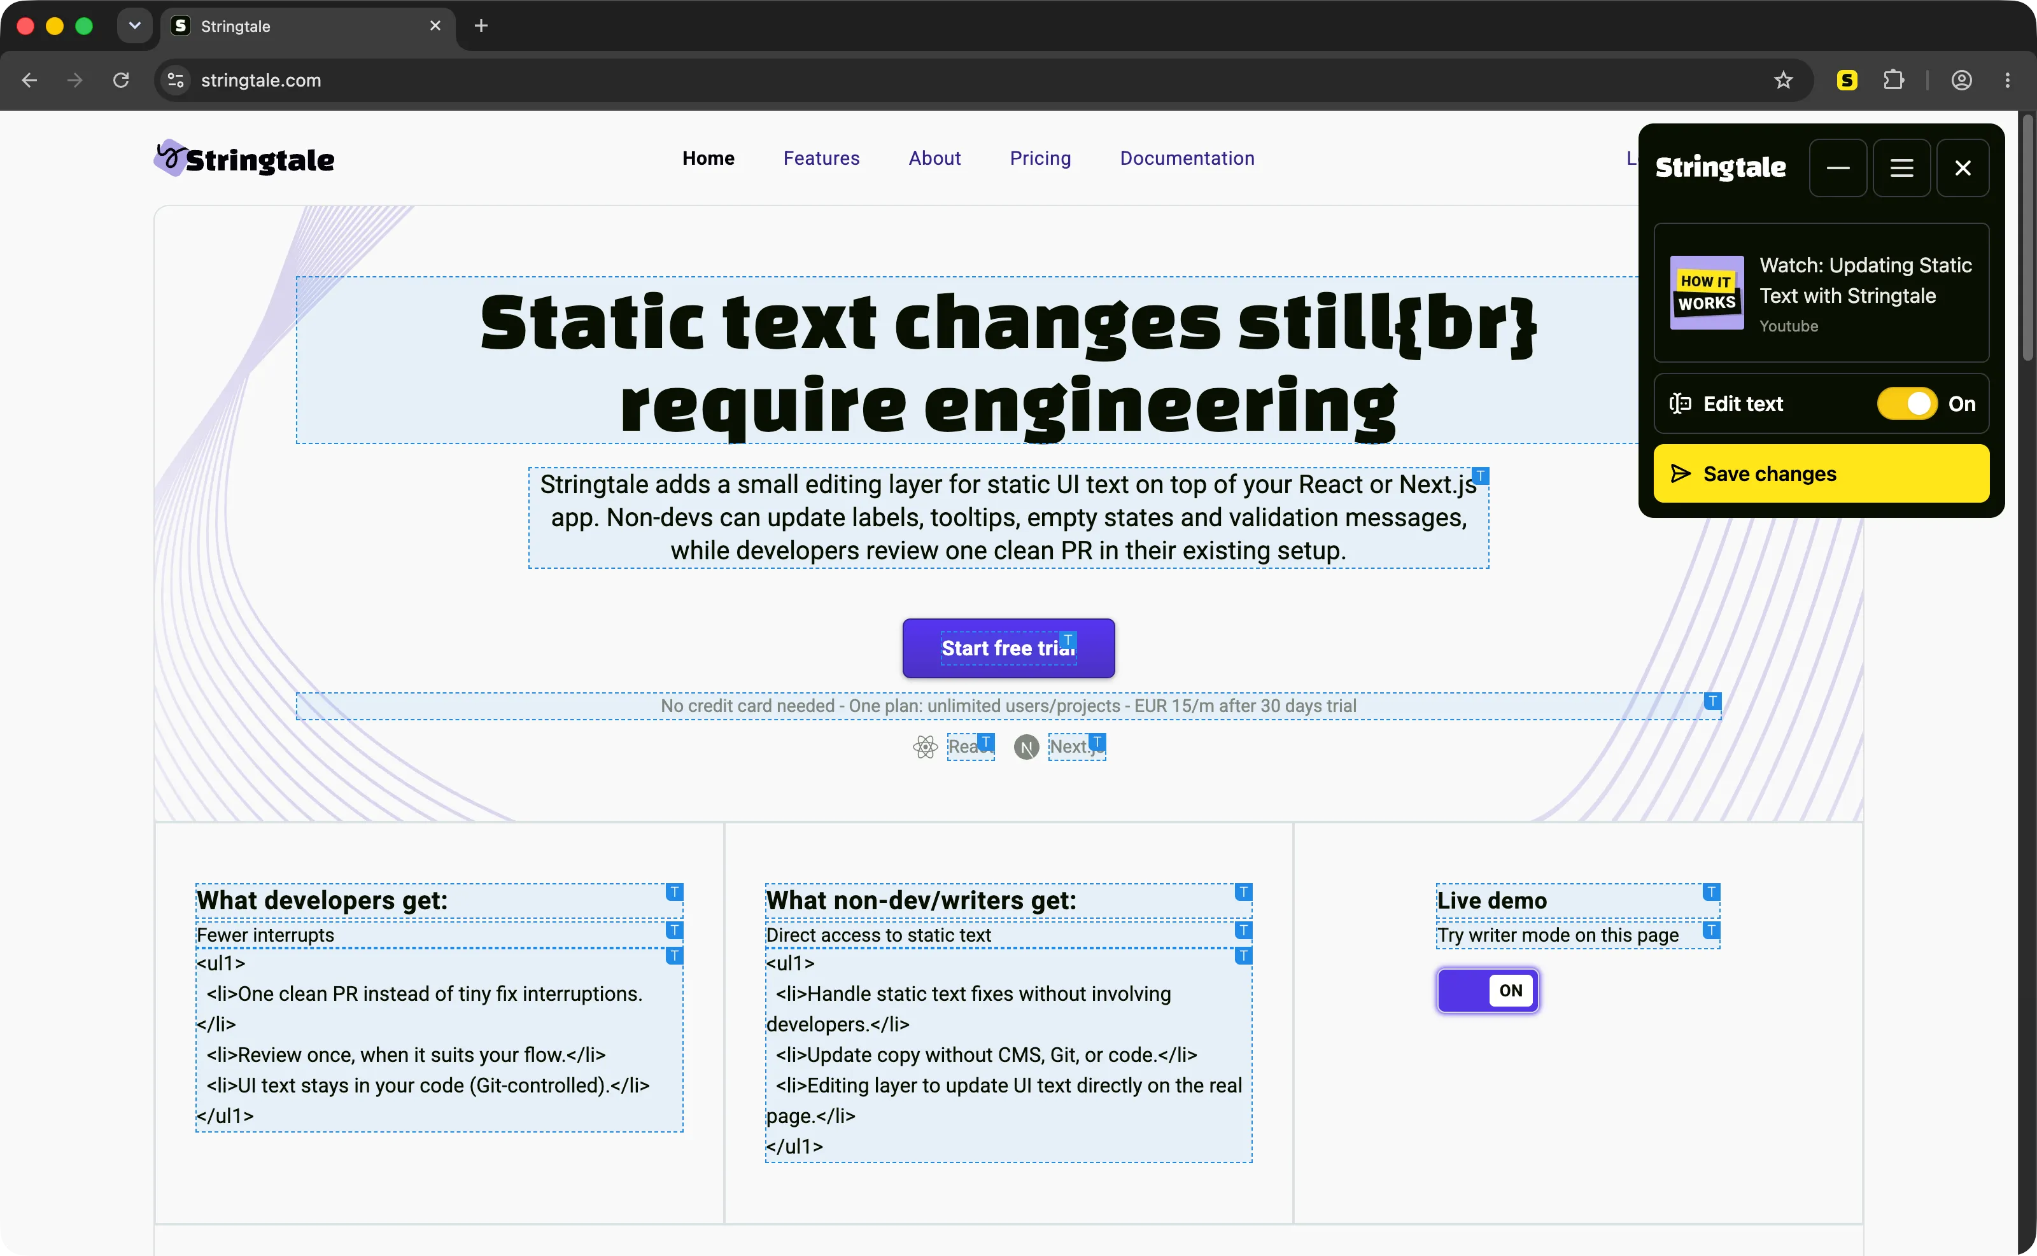Open the About nav link
This screenshot has width=2037, height=1256.
(x=934, y=158)
